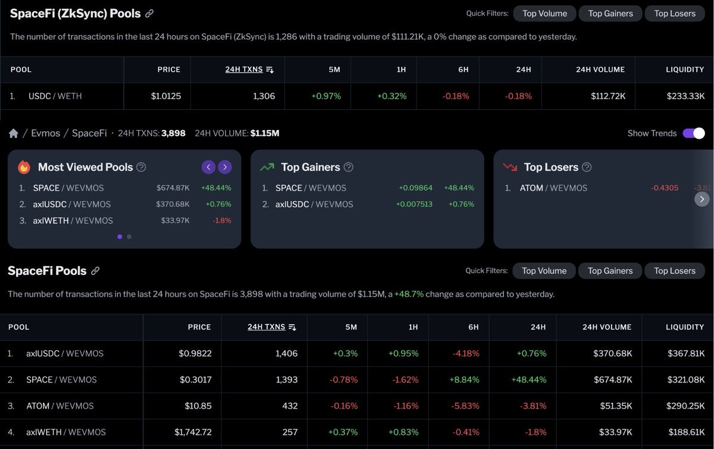
Task: Click sort icon on ZkSync 24H TXNS column
Action: coord(270,69)
